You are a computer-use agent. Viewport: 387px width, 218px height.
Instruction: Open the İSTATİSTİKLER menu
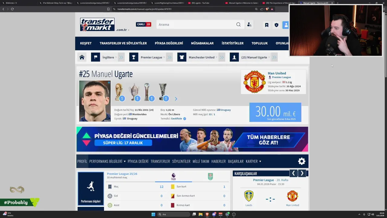[x=233, y=43]
